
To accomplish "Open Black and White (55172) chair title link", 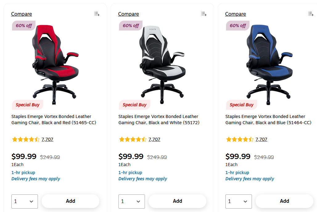I will point(158,120).
